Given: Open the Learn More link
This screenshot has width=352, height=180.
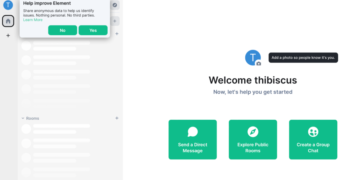Looking at the screenshot, I should [x=33, y=20].
